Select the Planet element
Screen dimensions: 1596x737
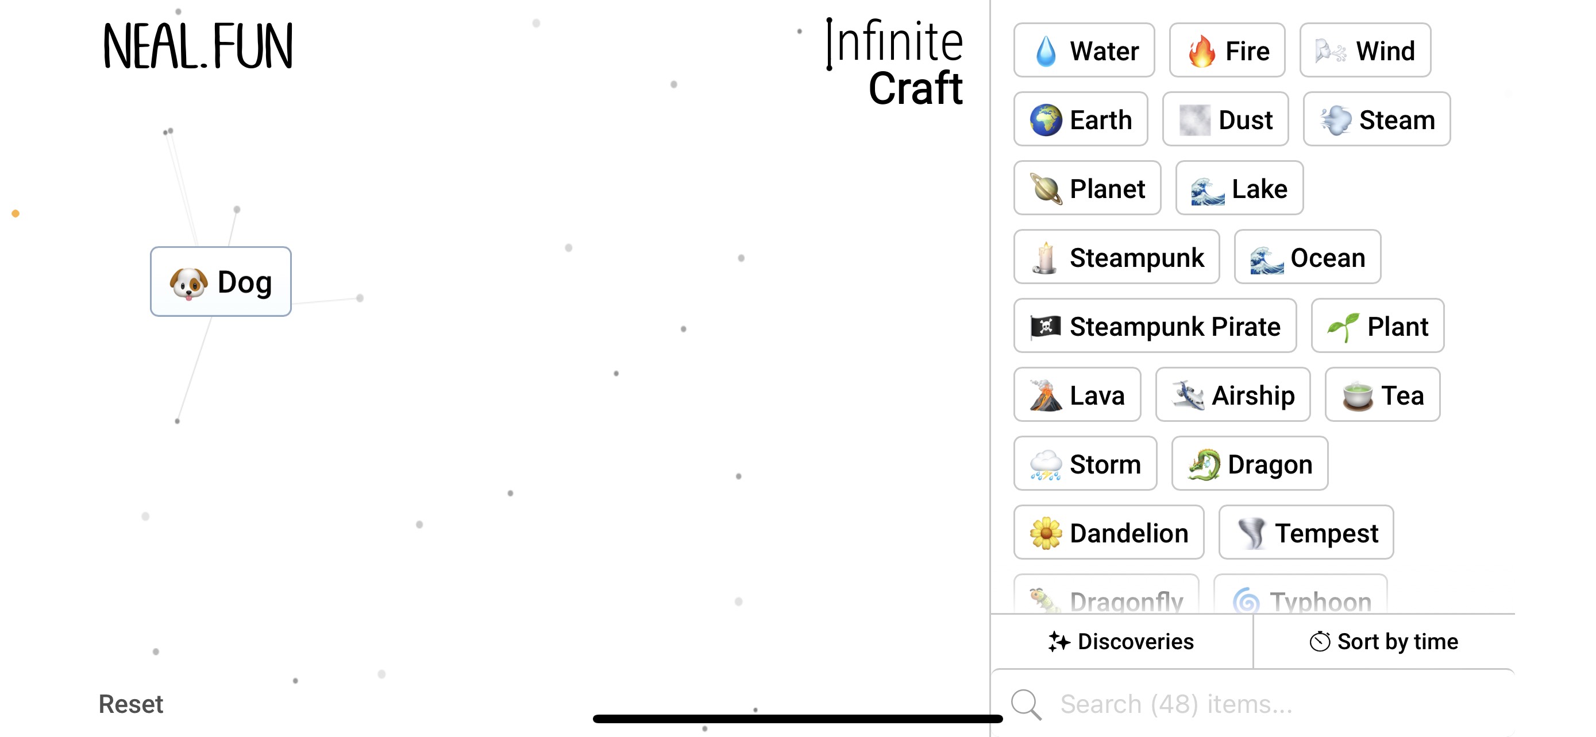(x=1088, y=188)
